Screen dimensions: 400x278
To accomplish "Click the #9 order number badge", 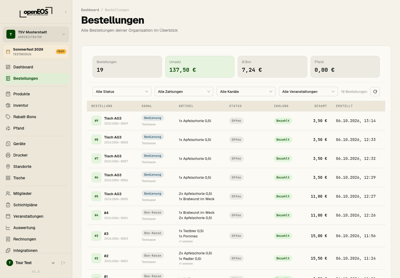I will [96, 121].
